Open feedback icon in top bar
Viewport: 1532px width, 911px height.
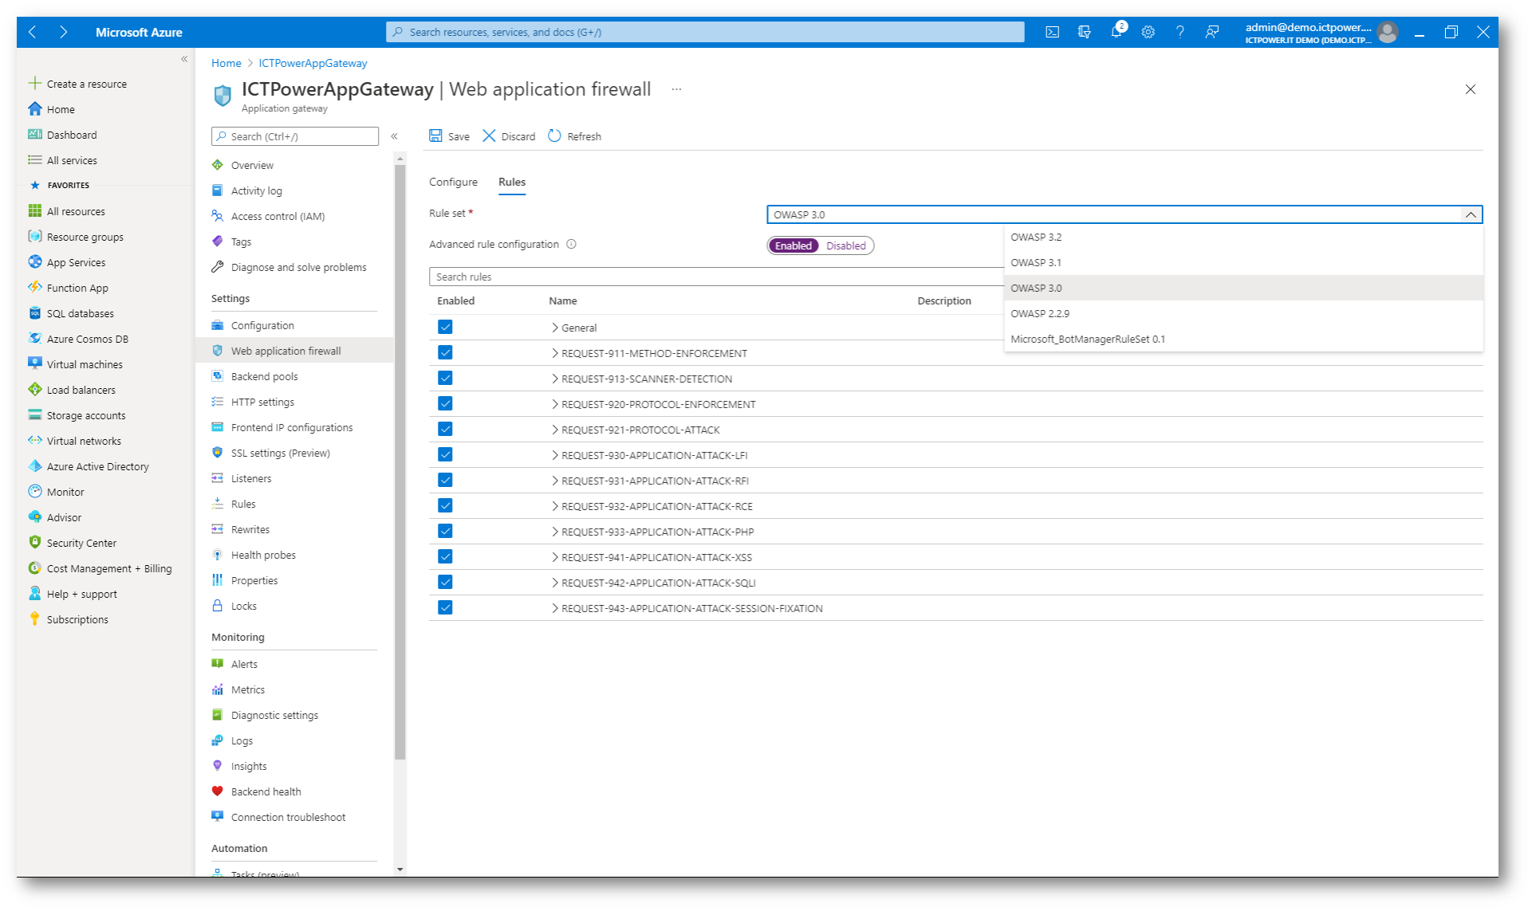coord(1211,32)
